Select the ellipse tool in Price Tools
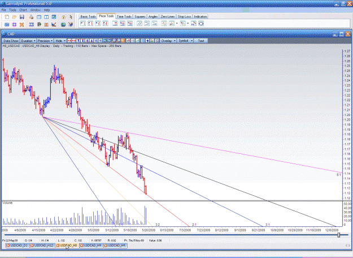 coord(201,23)
